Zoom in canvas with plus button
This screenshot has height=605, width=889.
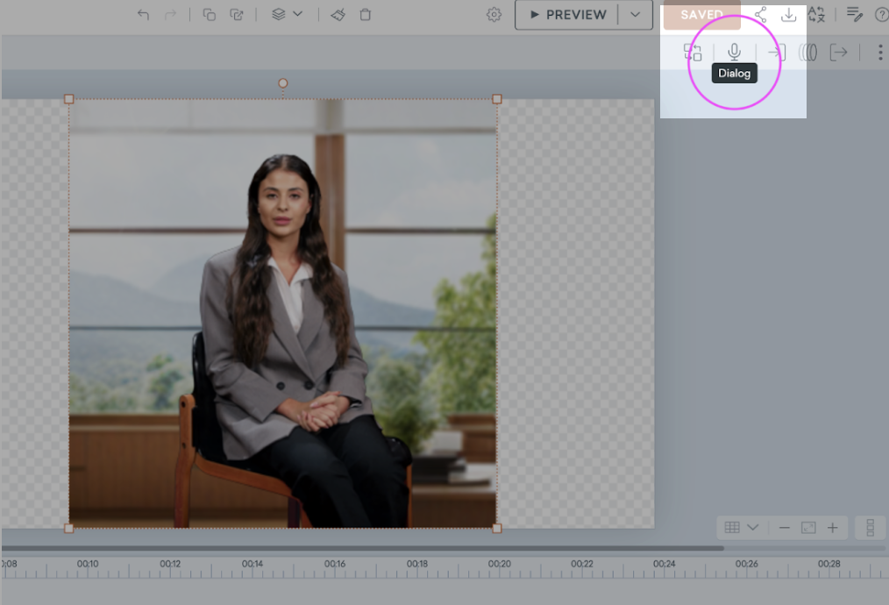(x=832, y=528)
